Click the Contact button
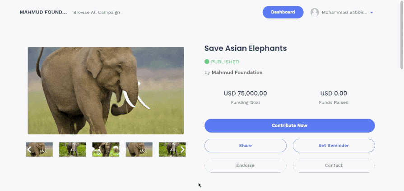Screen dimensions: 404x191 click(x=334, y=165)
